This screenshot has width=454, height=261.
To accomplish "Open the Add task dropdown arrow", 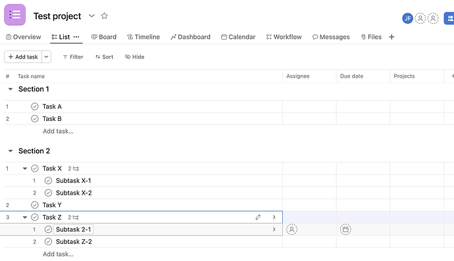I will [46, 57].
